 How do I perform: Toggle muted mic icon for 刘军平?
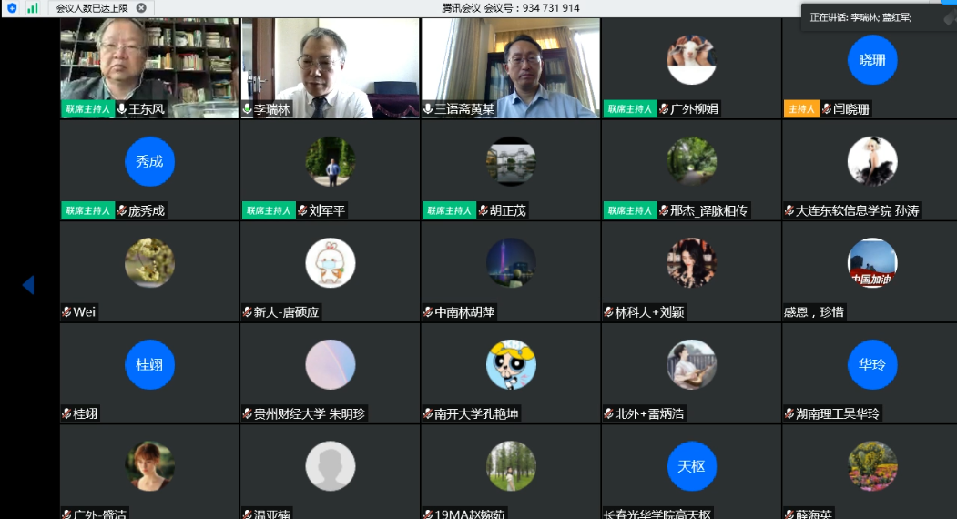(x=302, y=210)
